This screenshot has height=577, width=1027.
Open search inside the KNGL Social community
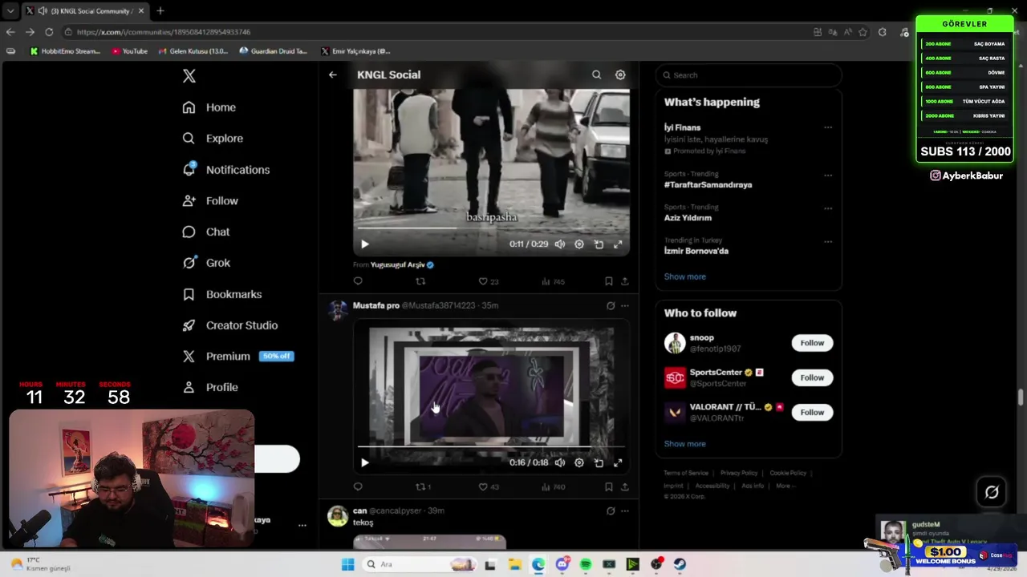[x=596, y=75]
